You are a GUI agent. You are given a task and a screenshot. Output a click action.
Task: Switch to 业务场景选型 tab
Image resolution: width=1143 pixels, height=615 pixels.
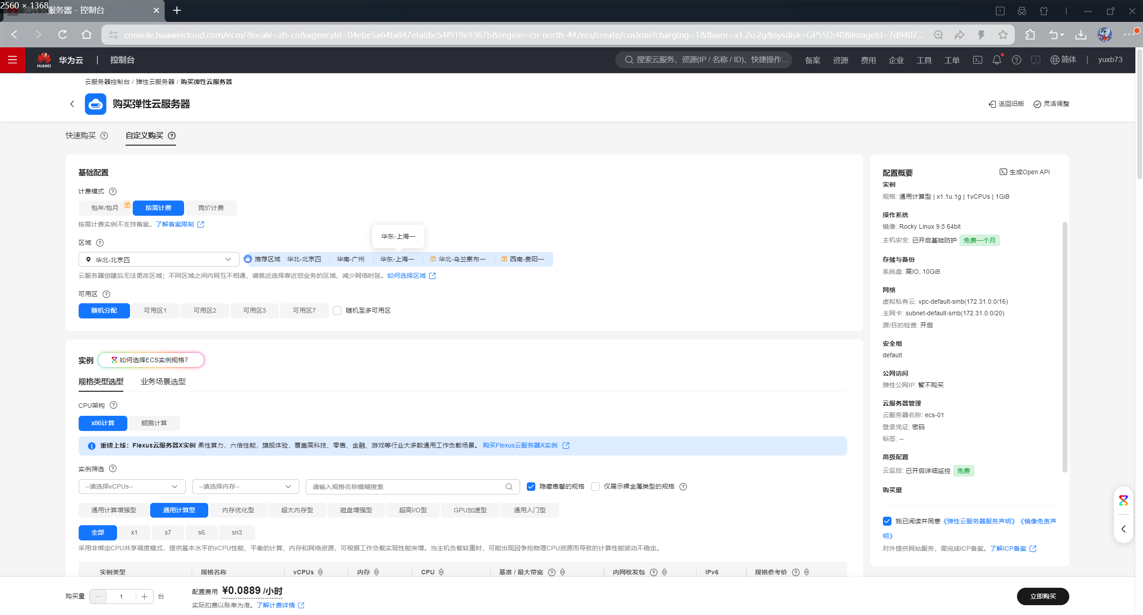click(x=163, y=382)
